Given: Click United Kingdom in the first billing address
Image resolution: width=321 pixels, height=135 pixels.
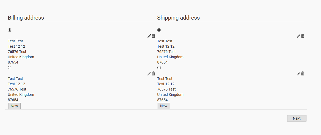Looking at the screenshot, I should (x=21, y=57).
